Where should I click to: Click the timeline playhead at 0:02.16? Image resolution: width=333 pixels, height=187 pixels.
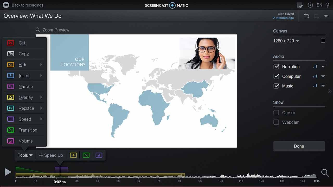pyautogui.click(x=60, y=172)
